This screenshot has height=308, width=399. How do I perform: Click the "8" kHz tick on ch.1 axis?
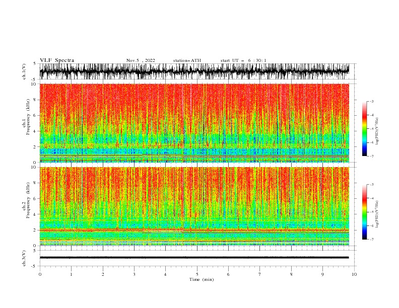coord(35,100)
